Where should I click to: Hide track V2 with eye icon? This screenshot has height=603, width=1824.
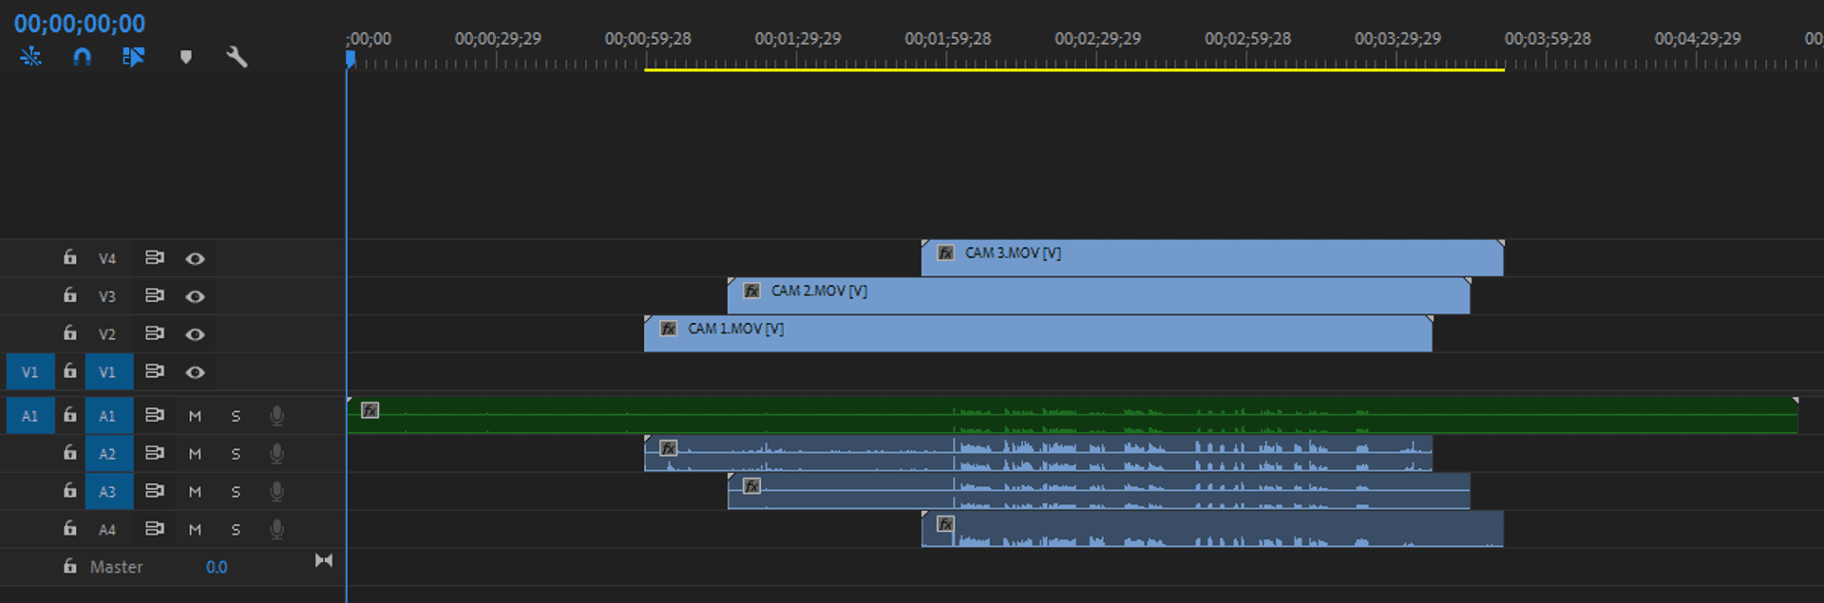tap(195, 334)
